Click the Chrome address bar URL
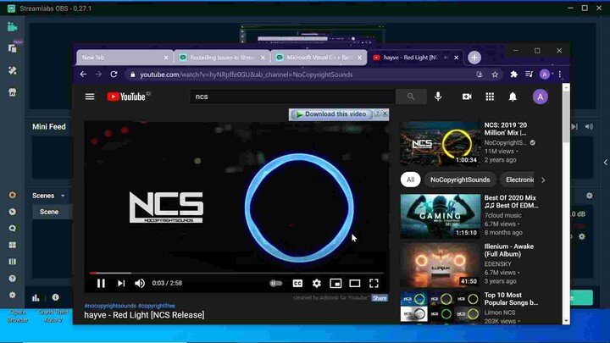The image size is (610, 343). pos(247,75)
